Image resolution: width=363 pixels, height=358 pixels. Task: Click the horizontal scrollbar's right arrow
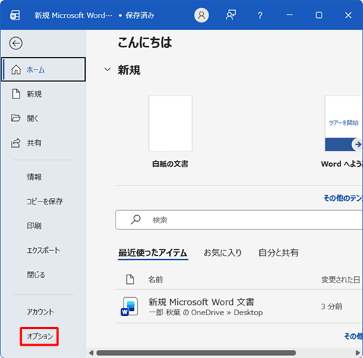coord(358,353)
